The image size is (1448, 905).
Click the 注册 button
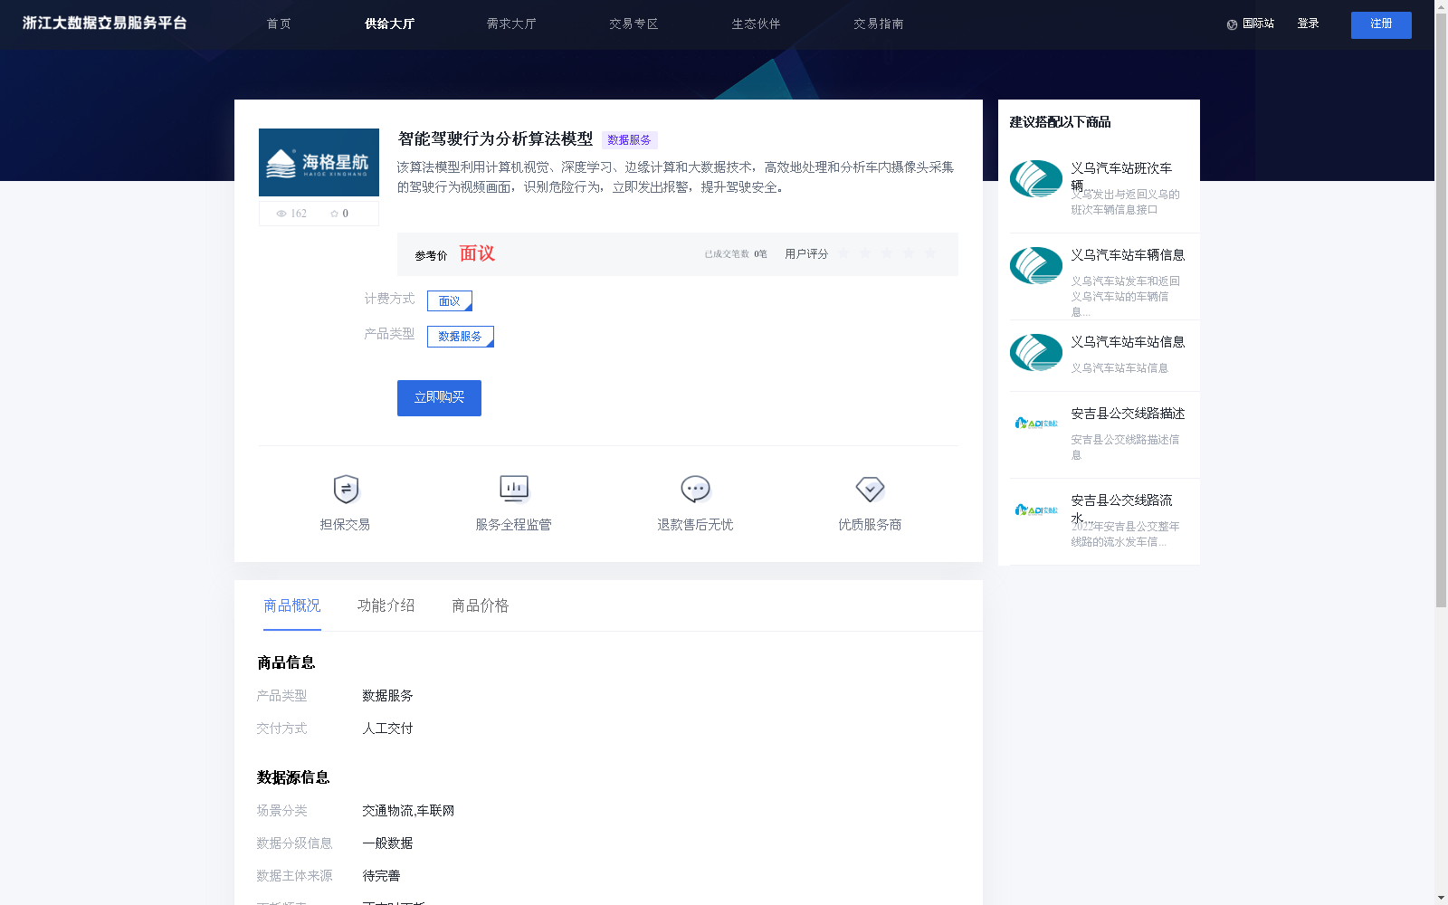[x=1381, y=25]
